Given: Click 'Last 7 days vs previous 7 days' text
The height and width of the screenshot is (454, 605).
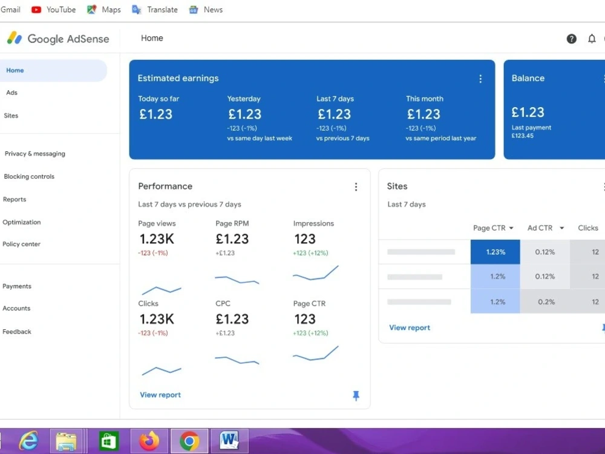Looking at the screenshot, I should pyautogui.click(x=189, y=204).
